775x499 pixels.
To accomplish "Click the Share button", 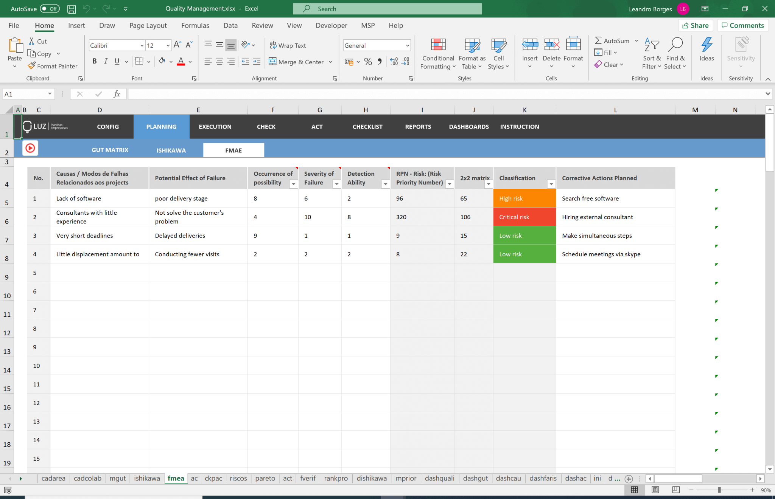I will point(696,25).
